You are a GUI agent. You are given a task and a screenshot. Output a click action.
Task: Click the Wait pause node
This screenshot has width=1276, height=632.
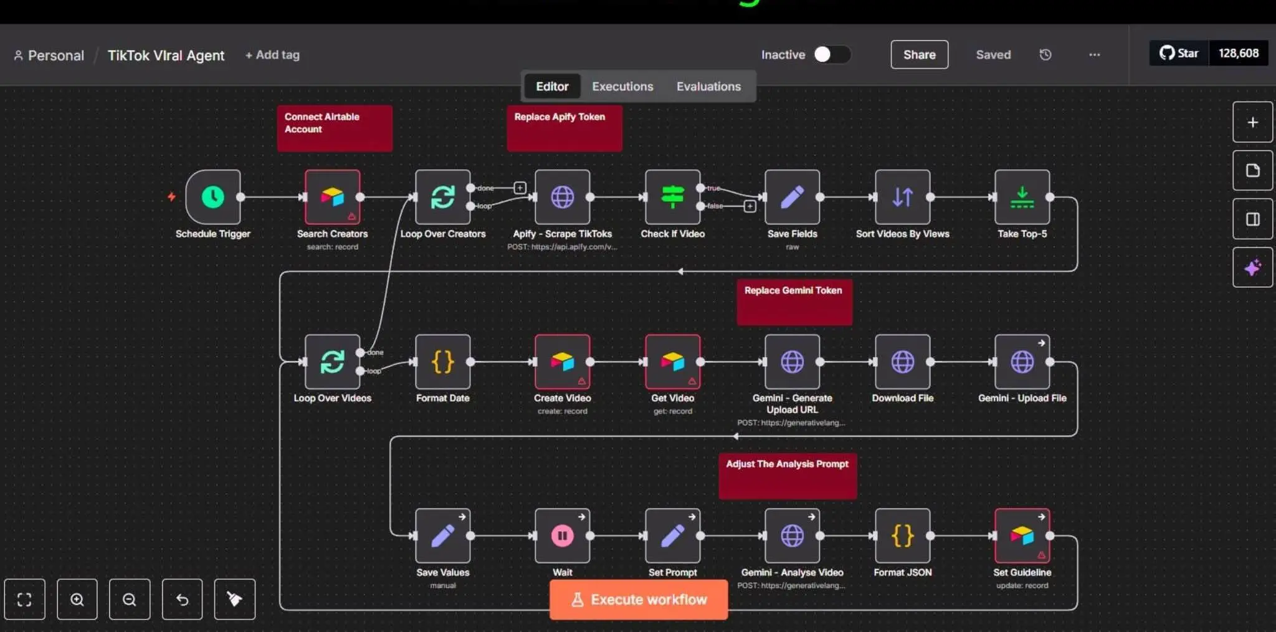pos(562,535)
